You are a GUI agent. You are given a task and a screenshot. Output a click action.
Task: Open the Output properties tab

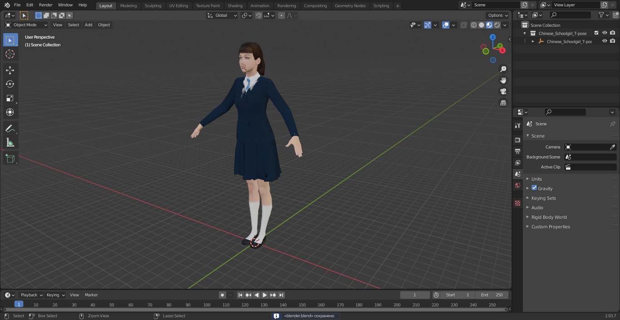point(517,151)
